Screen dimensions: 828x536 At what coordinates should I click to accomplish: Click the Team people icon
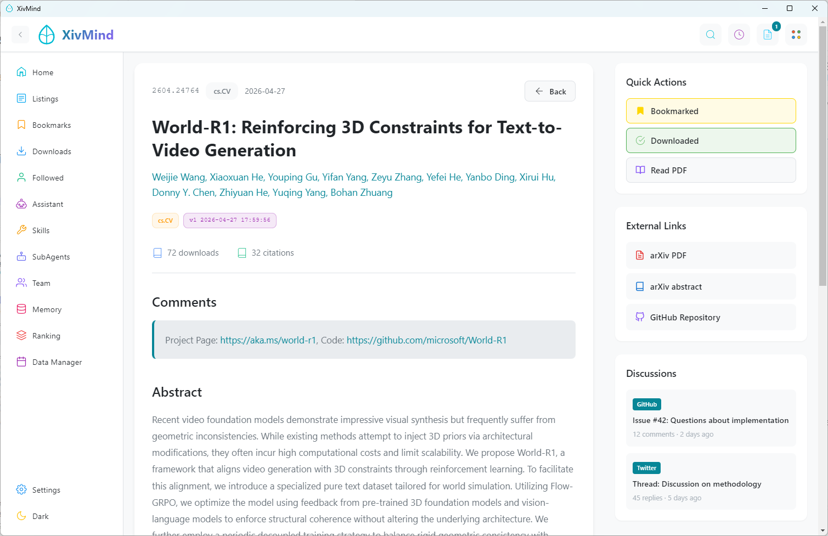coord(21,283)
